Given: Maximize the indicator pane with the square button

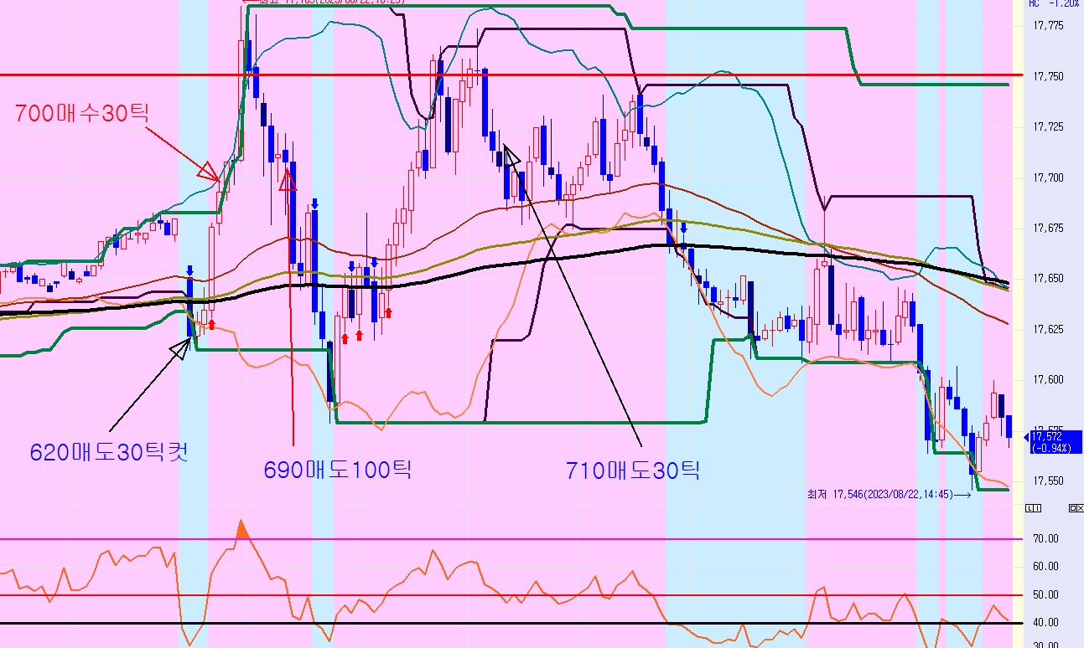Looking at the screenshot, I should point(1073,508).
